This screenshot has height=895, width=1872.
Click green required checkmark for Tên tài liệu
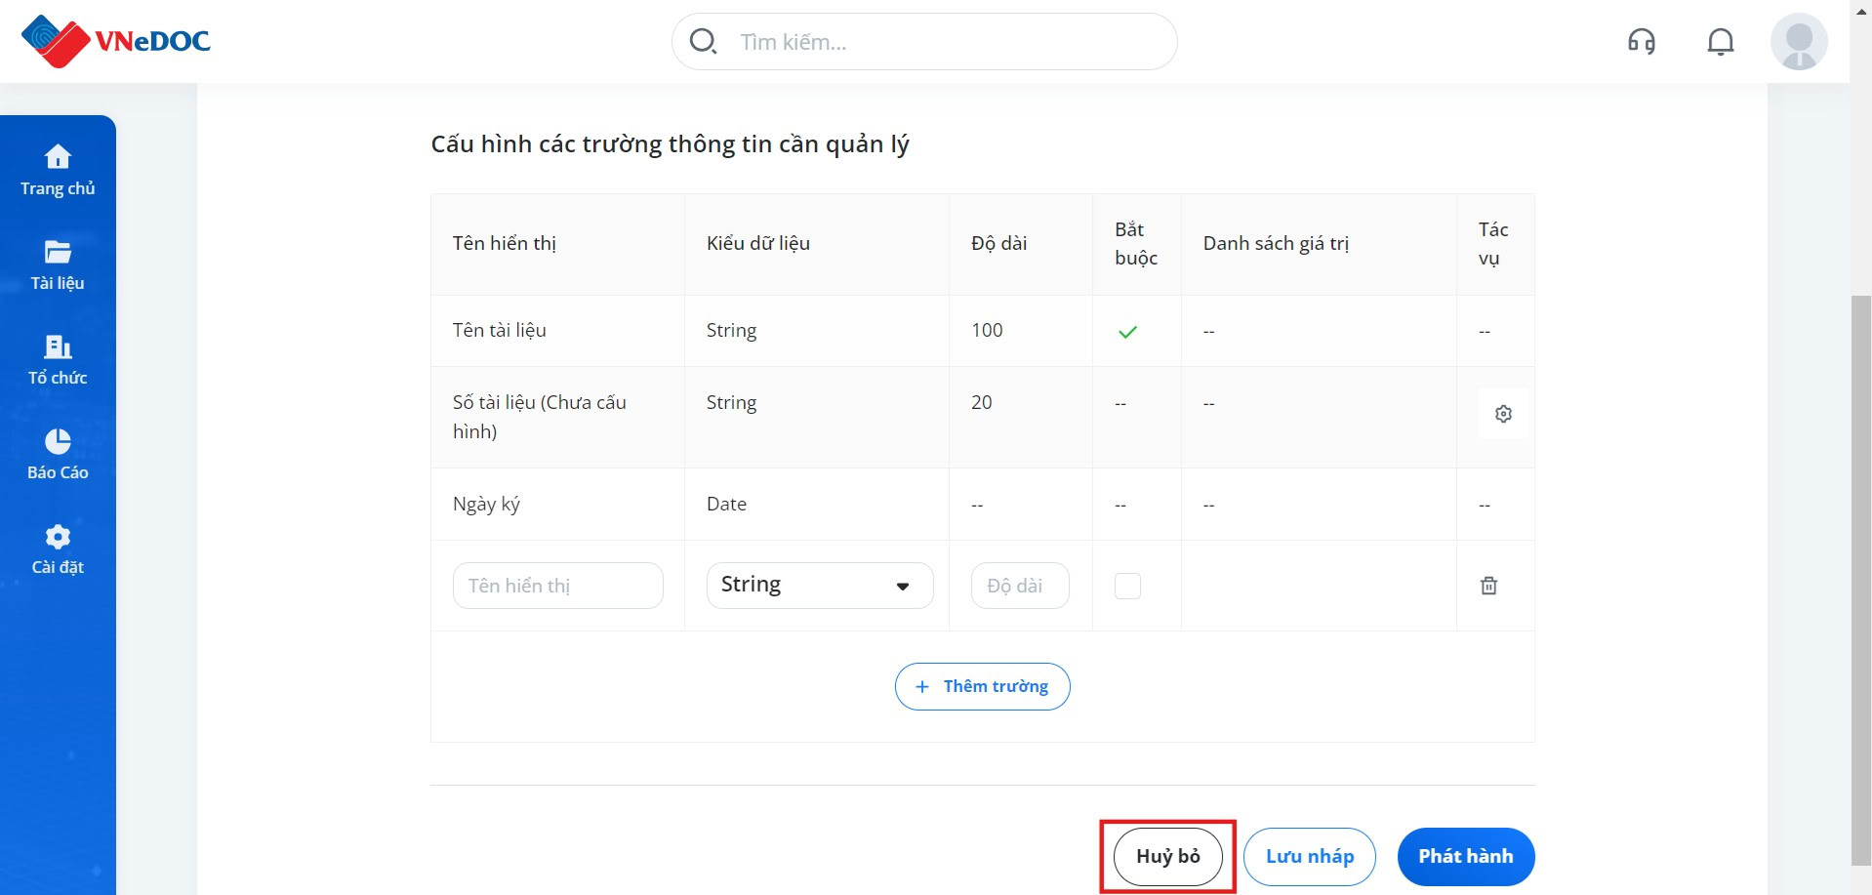point(1127,332)
